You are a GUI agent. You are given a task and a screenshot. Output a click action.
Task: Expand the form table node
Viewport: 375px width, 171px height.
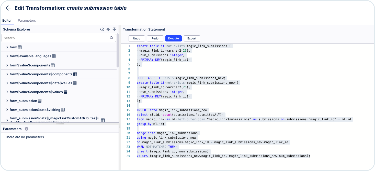[7, 47]
